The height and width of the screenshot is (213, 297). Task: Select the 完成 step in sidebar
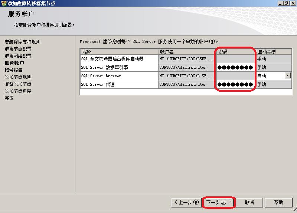[9, 98]
